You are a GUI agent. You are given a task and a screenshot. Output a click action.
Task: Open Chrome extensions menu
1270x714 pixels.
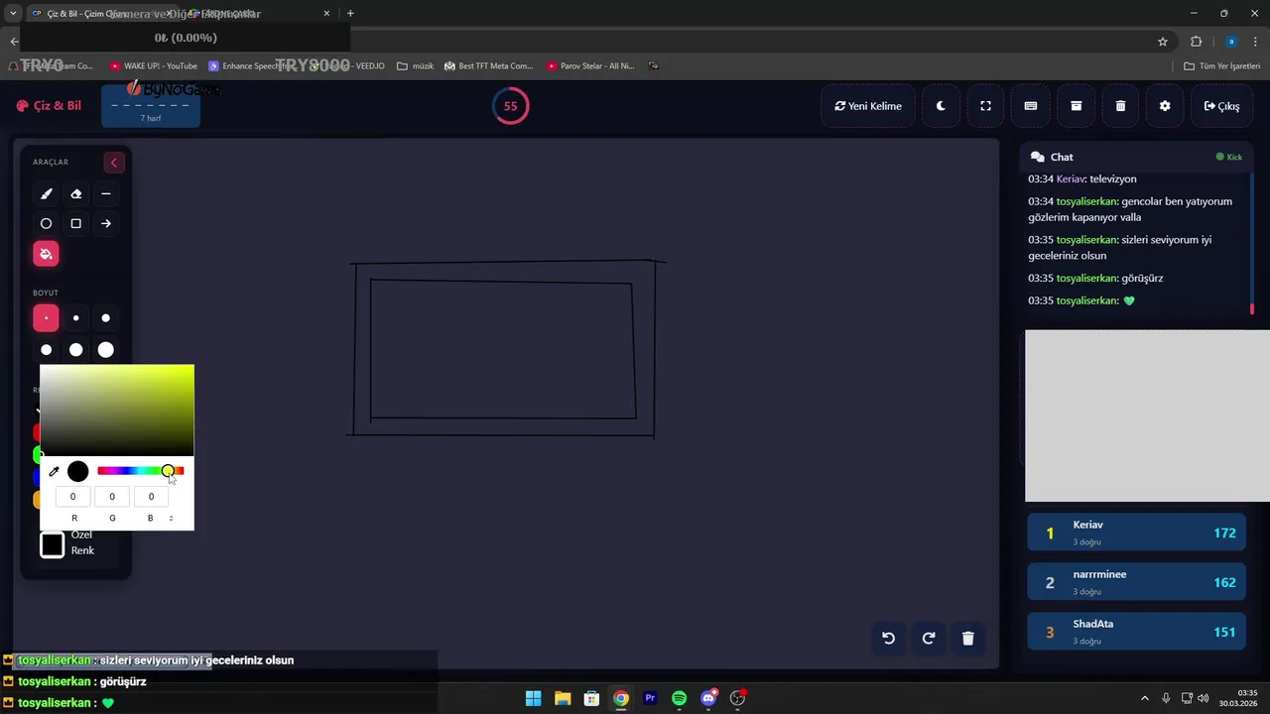(x=1196, y=42)
